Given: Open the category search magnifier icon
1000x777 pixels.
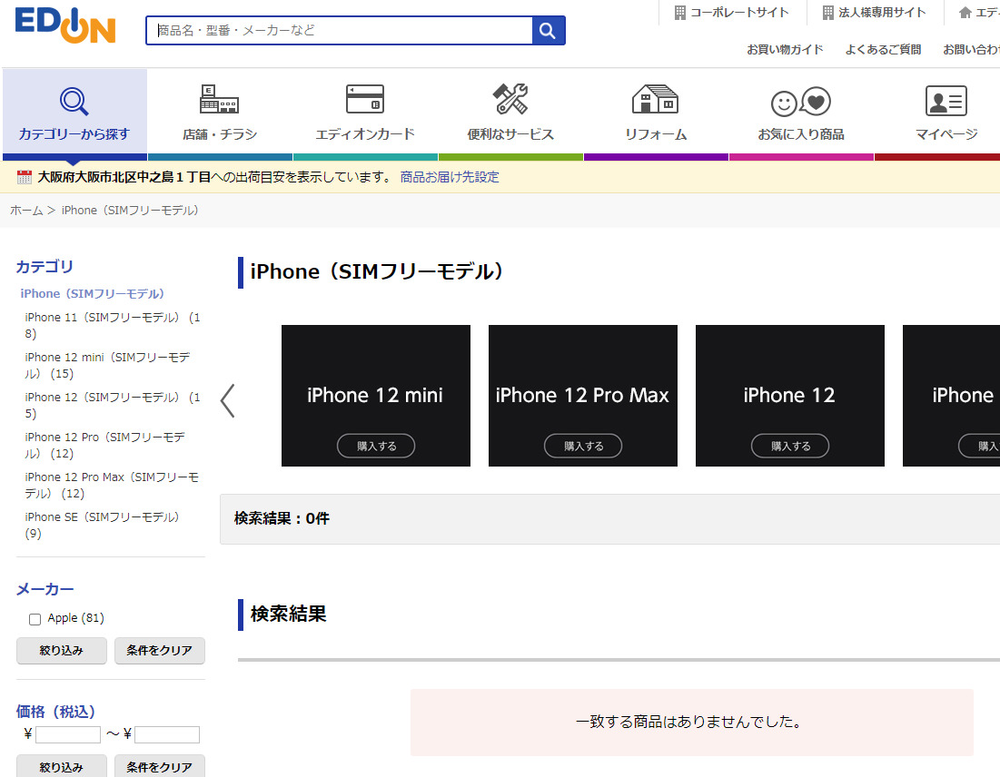Looking at the screenshot, I should [x=74, y=101].
